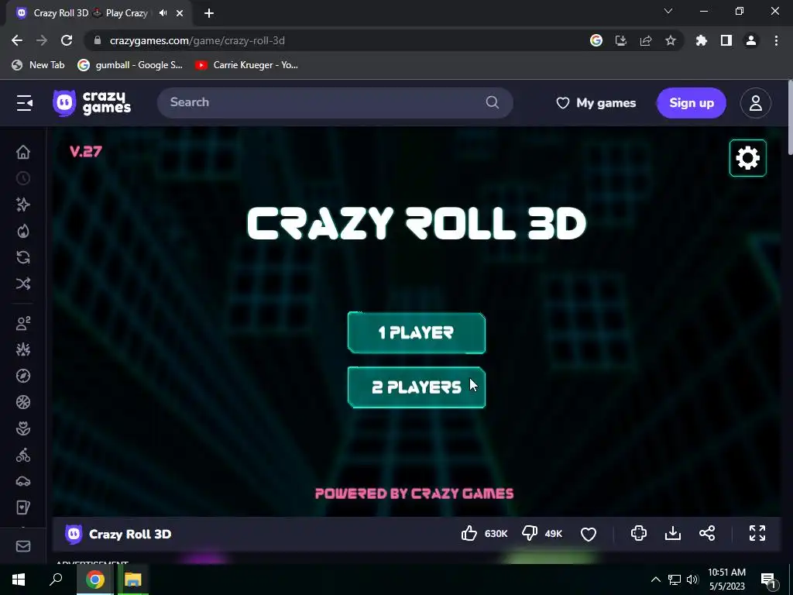Screen dimensions: 793x595
Task: Open the taskbar clock showing 10:51 AM
Action: click(x=726, y=580)
